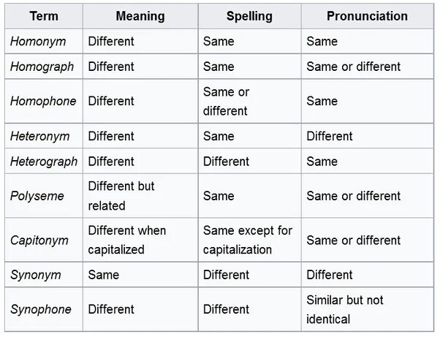The image size is (440, 337).
Task: Click the Capitonym term
Action: pos(39,240)
